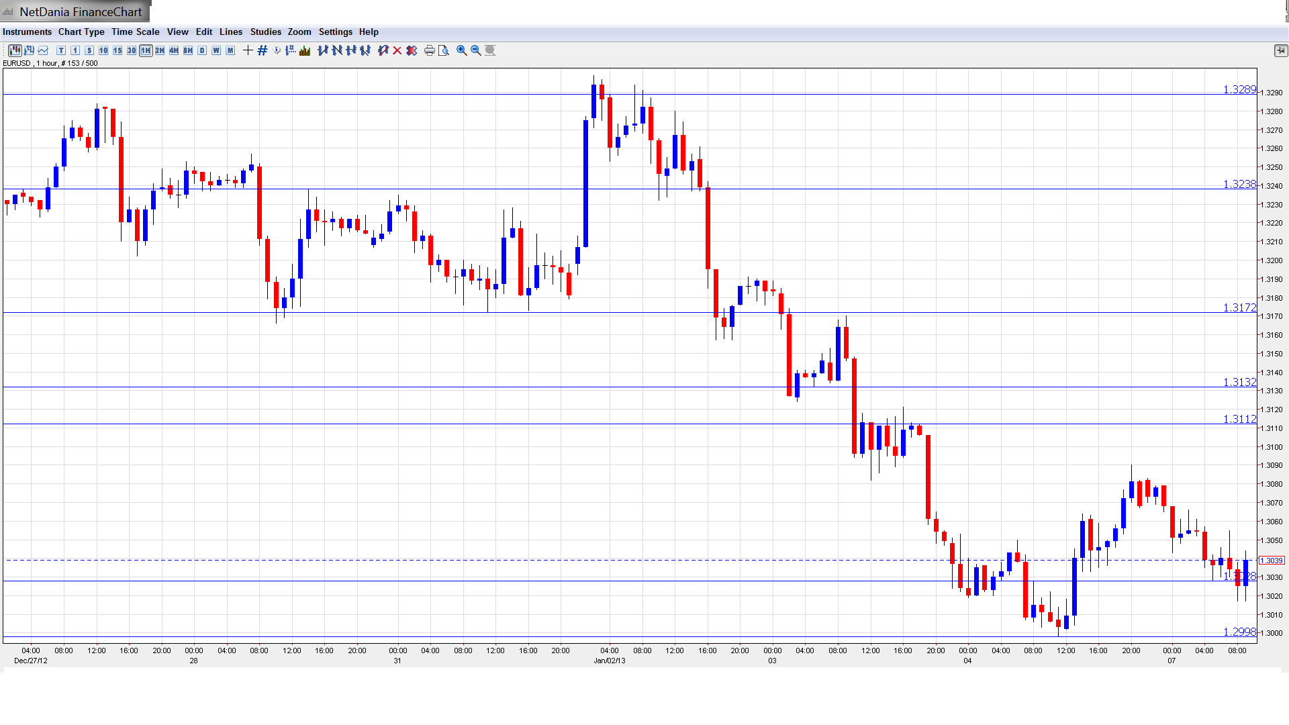This screenshot has height=725, width=1289.
Task: Click the Help menu item
Action: (x=369, y=32)
